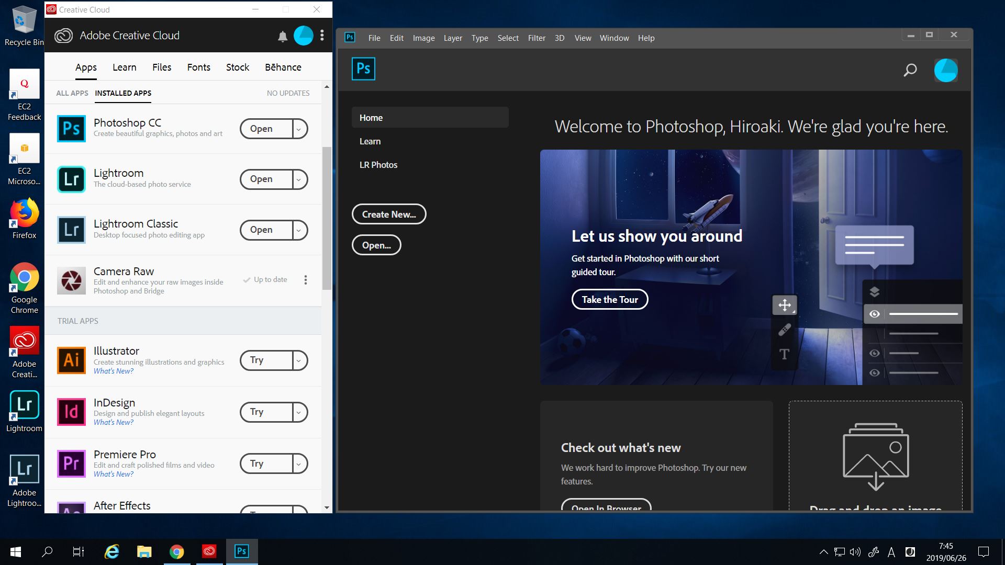This screenshot has width=1005, height=565.
Task: Open Google Chrome desktop shortcut
Action: click(24, 288)
